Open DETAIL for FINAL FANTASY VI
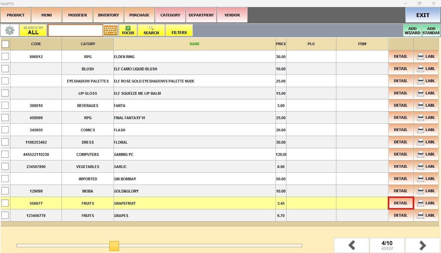Screen dimensions: 441x253 (401, 118)
